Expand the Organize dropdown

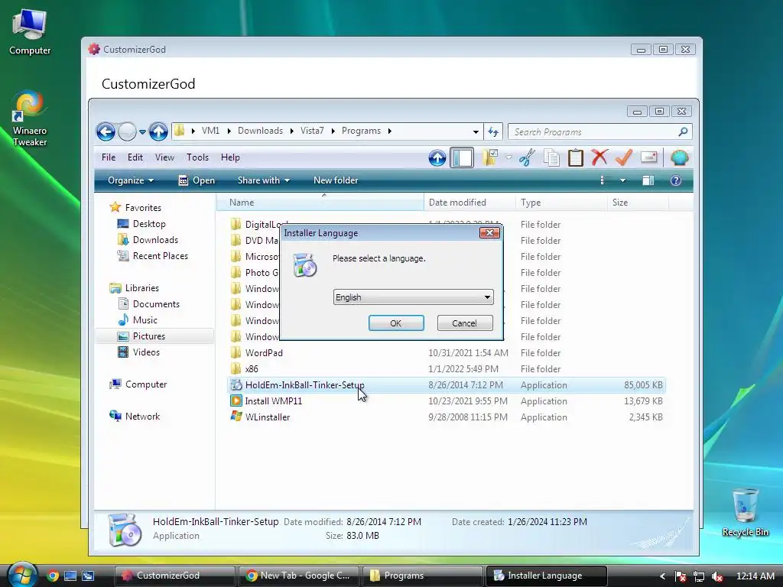pyautogui.click(x=130, y=180)
